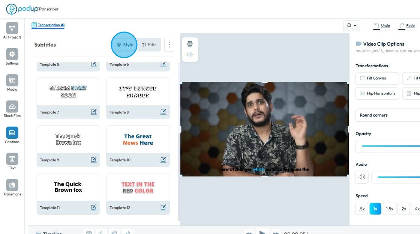Click edit icon for Template 10
This screenshot has height=234, width=420.
163,160
